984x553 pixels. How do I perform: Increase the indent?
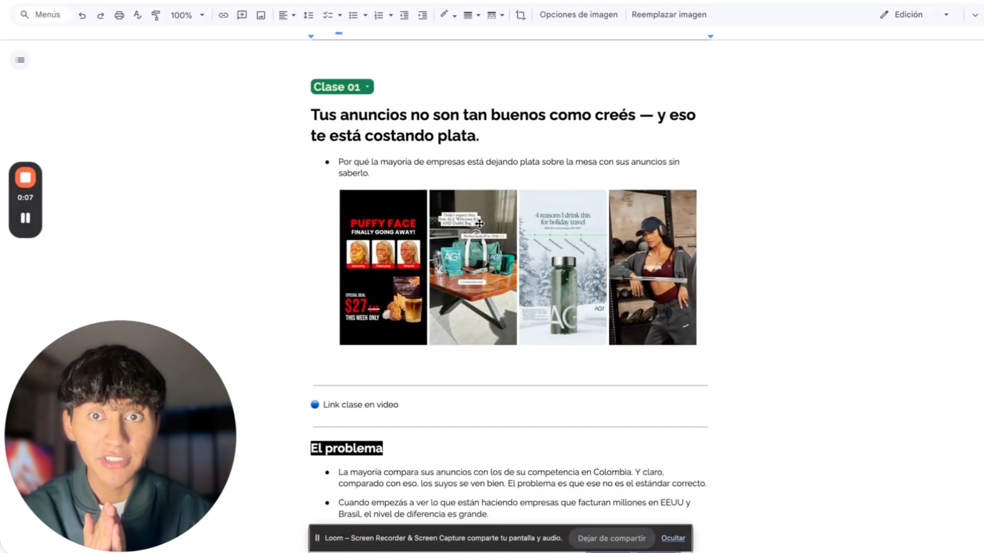click(423, 15)
